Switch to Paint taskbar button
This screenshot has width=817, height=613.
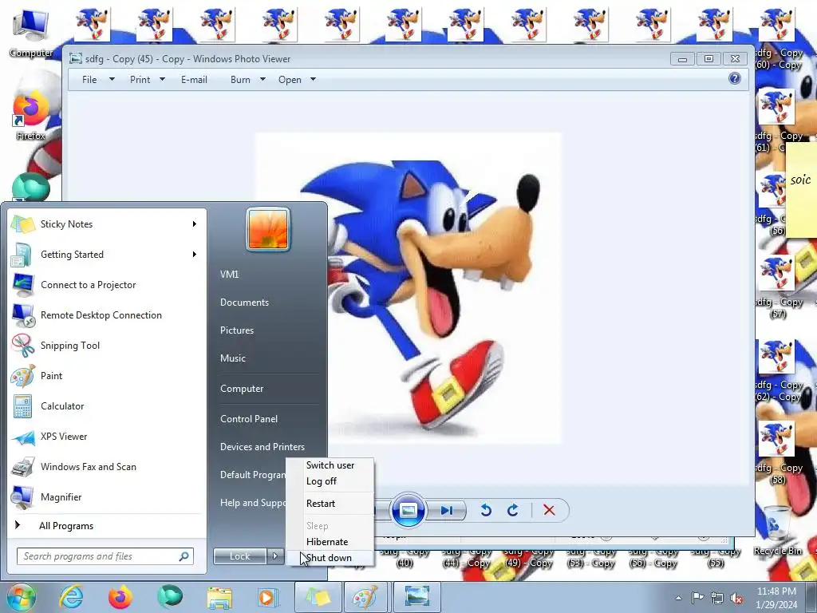point(365,597)
